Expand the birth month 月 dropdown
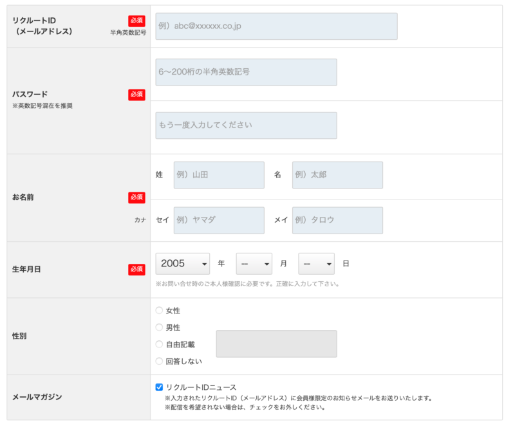Screen dimensions: 515x424 (254, 264)
